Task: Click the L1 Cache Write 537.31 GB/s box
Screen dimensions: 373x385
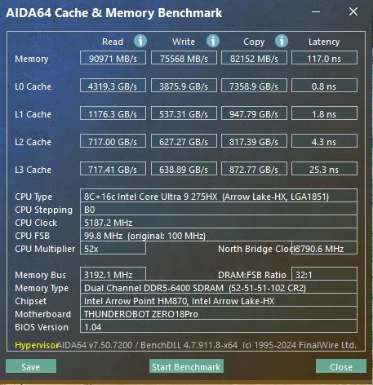Action: (184, 113)
